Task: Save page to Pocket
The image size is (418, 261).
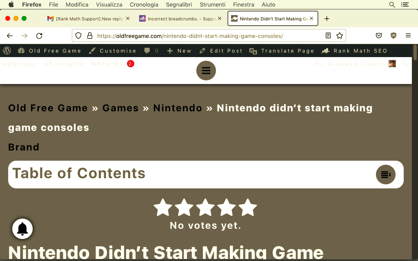Action: [379, 36]
